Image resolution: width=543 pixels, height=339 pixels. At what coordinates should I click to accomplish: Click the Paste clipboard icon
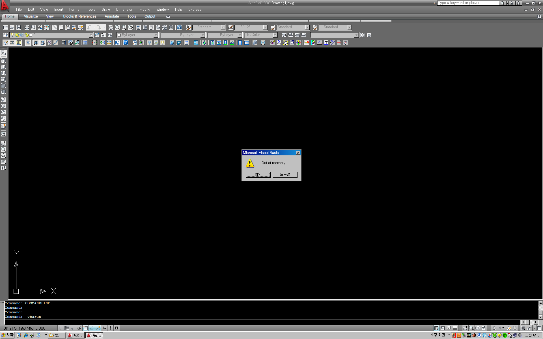click(68, 27)
